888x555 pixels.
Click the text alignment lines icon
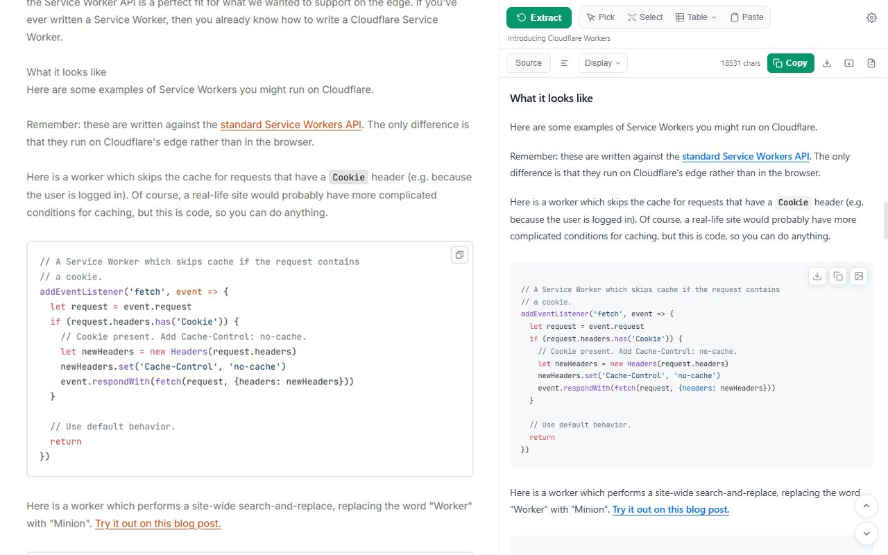tap(565, 63)
